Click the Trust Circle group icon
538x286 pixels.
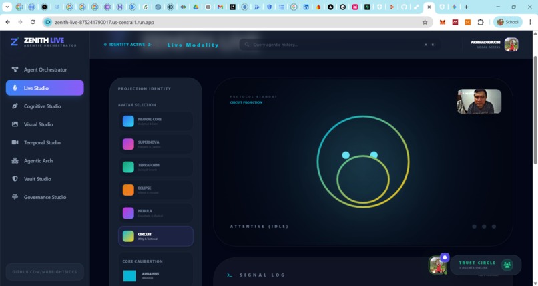(x=507, y=265)
